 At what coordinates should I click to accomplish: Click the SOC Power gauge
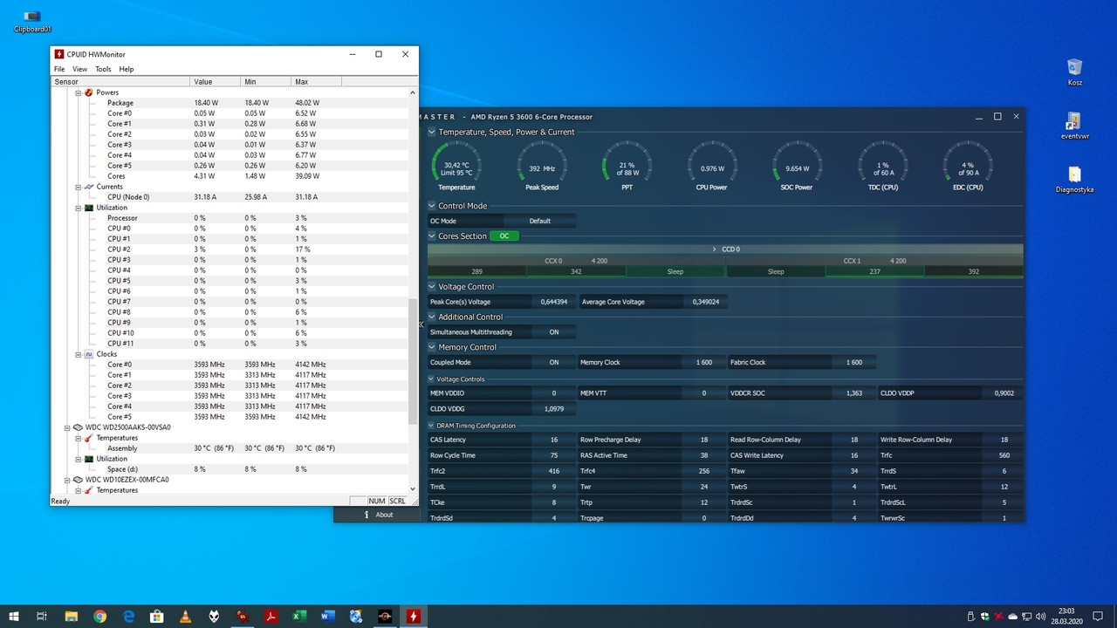[x=798, y=166]
